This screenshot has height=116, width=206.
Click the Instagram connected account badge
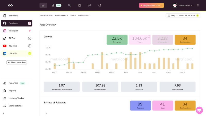(x=30, y=31)
